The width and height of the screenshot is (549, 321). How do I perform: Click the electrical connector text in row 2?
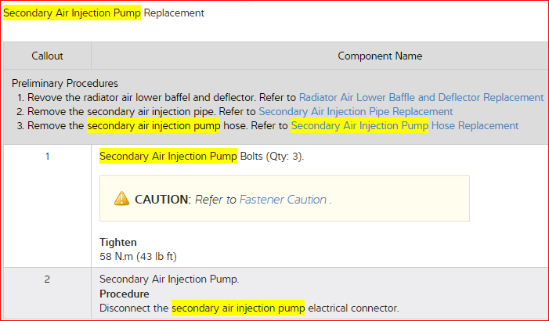tap(353, 308)
